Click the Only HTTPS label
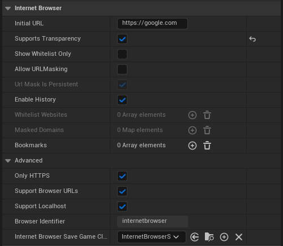The image size is (283, 246). (32, 175)
